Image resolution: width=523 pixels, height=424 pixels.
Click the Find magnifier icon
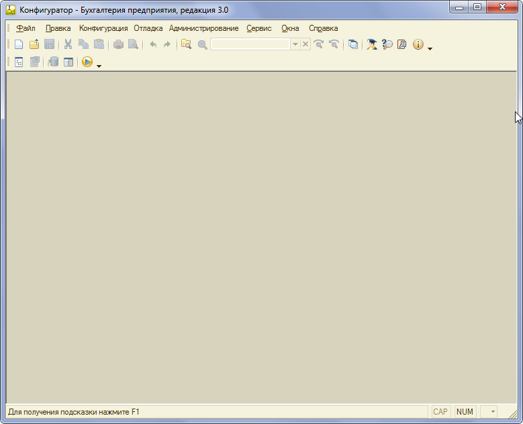coord(202,44)
